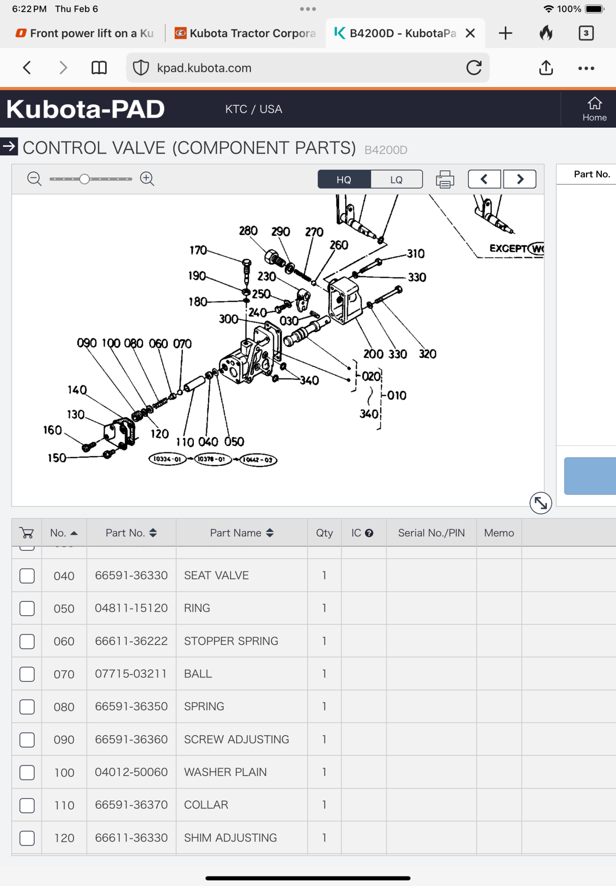Image resolution: width=616 pixels, height=886 pixels.
Task: Go to next diagram page
Action: point(520,179)
